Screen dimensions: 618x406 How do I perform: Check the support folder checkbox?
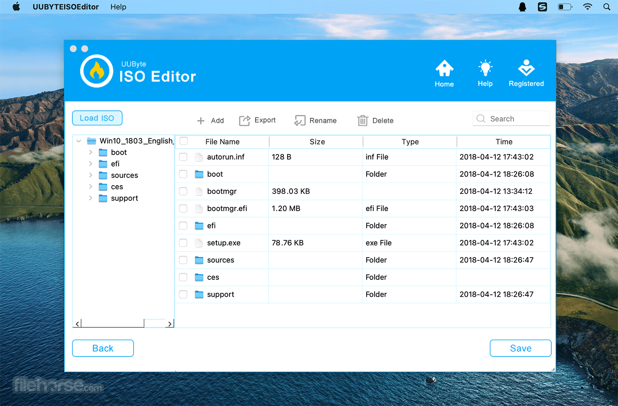pyautogui.click(x=183, y=294)
